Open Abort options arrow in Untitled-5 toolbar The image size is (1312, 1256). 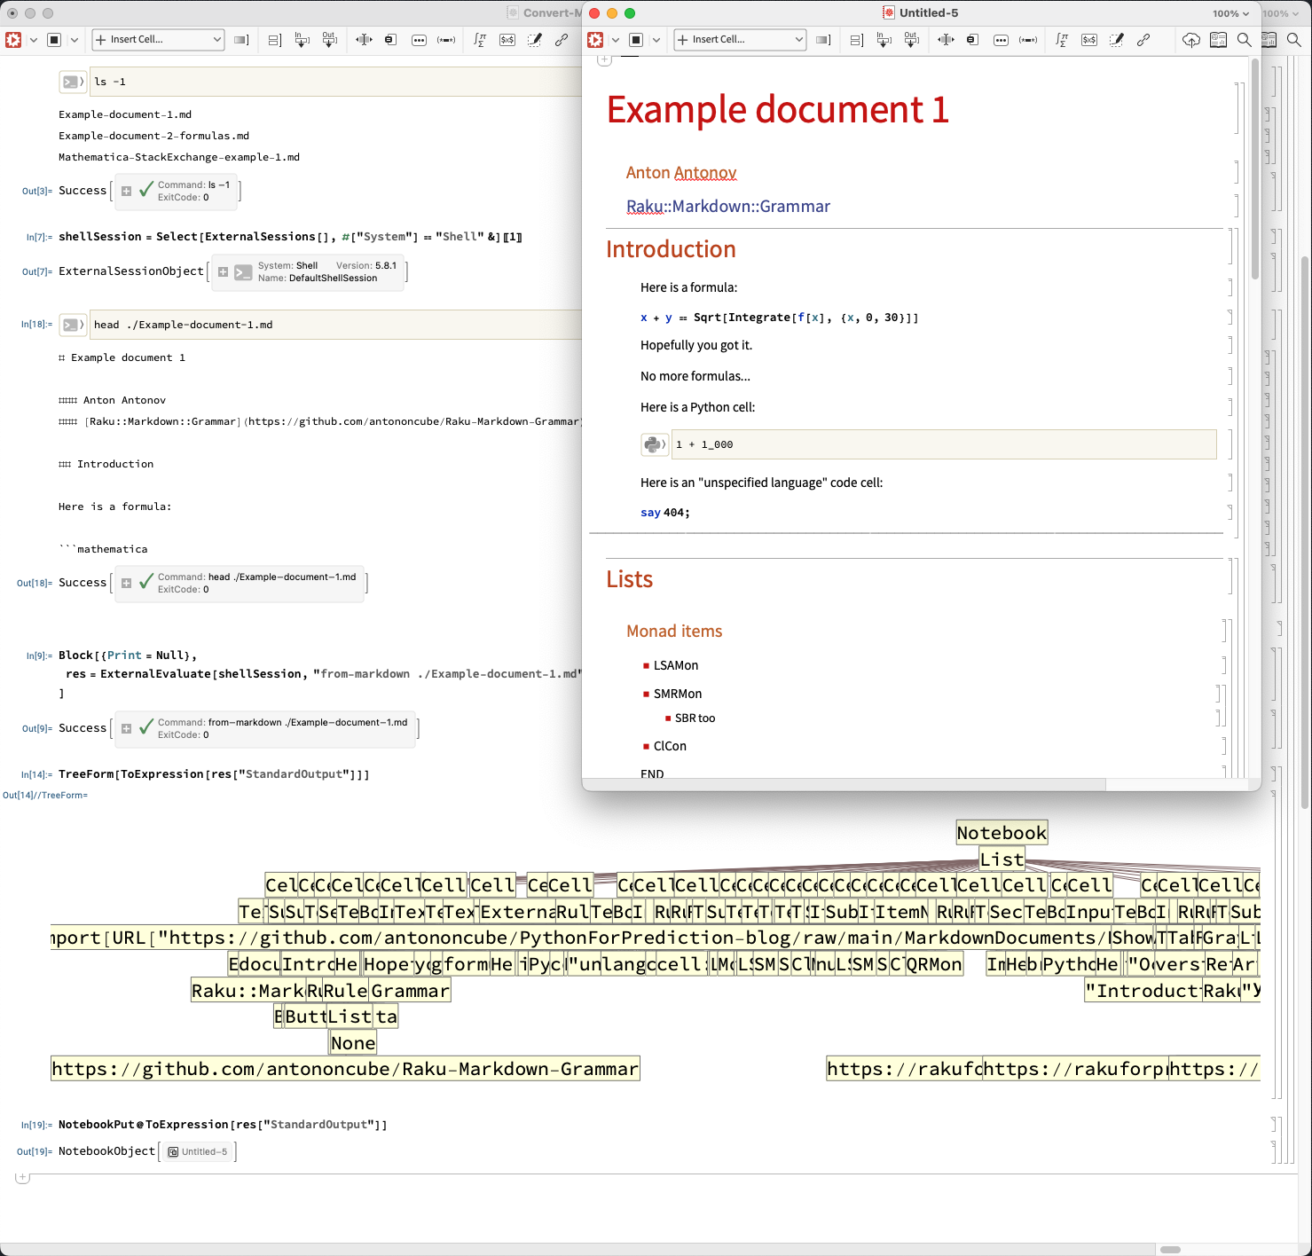pyautogui.click(x=656, y=40)
